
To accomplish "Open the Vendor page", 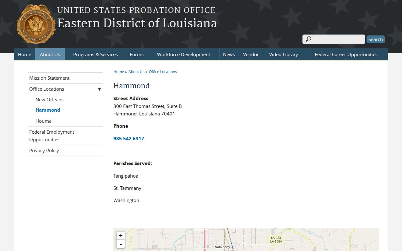I will pos(251,54).
